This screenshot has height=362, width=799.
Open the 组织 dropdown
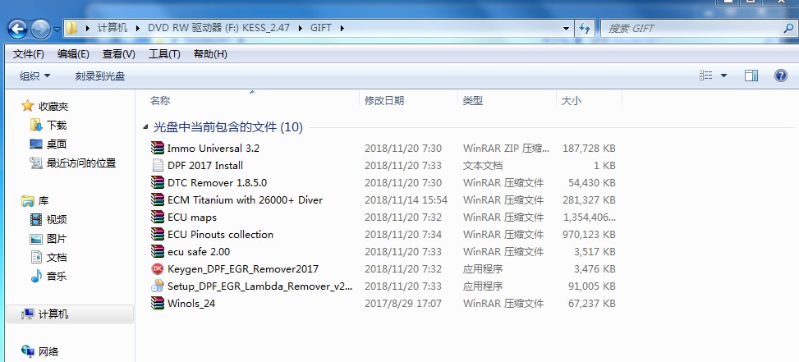[x=35, y=76]
